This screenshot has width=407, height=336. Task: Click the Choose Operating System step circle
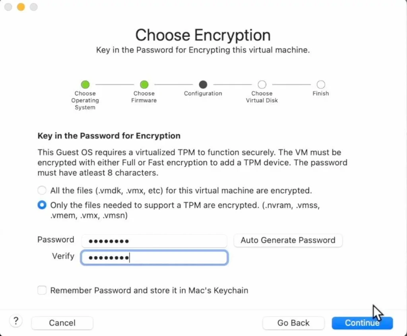pos(85,85)
